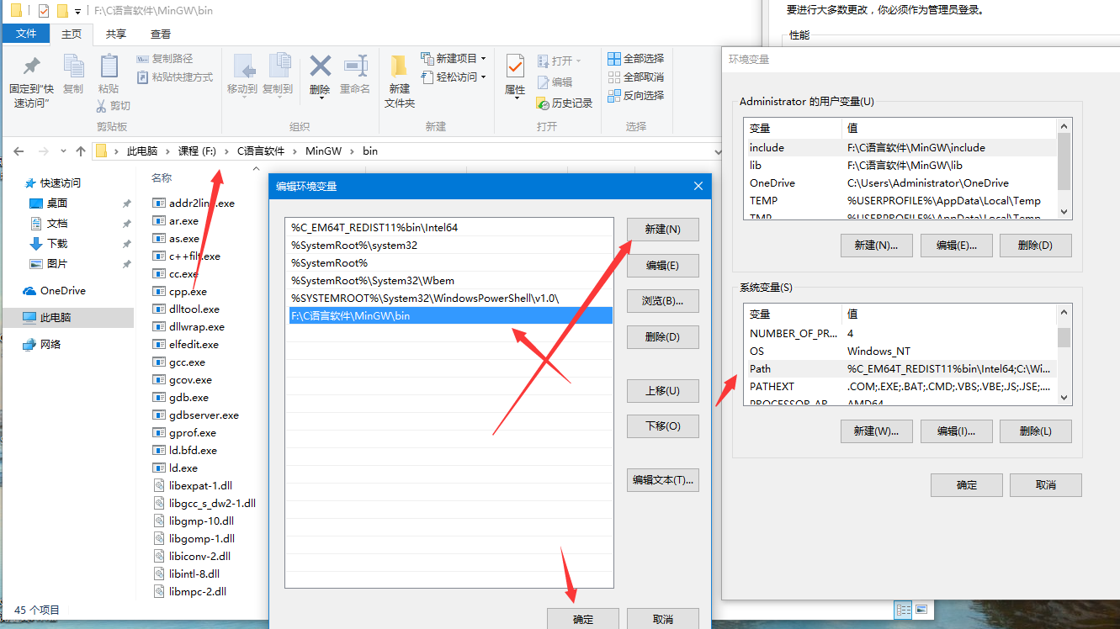Click the Move Up (U) button

[x=662, y=391]
